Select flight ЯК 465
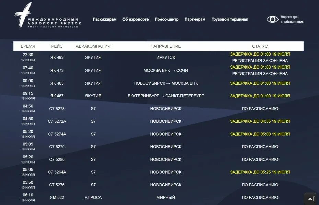Viewport: 319px width, 205px height. click(57, 83)
